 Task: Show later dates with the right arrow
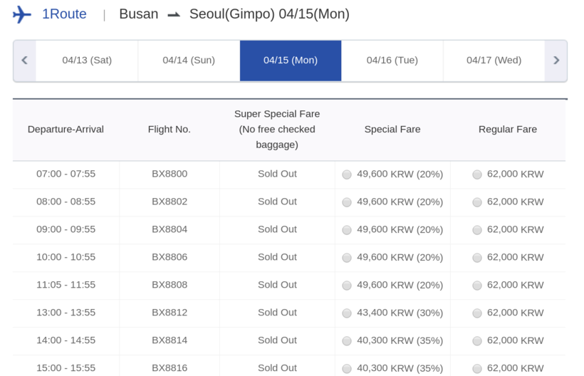[556, 61]
